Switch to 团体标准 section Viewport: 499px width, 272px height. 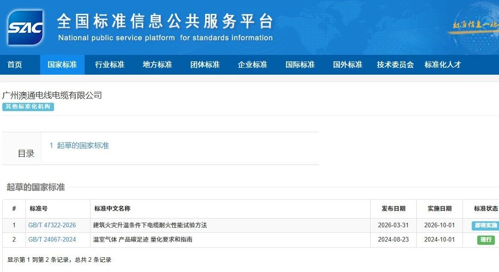(205, 65)
